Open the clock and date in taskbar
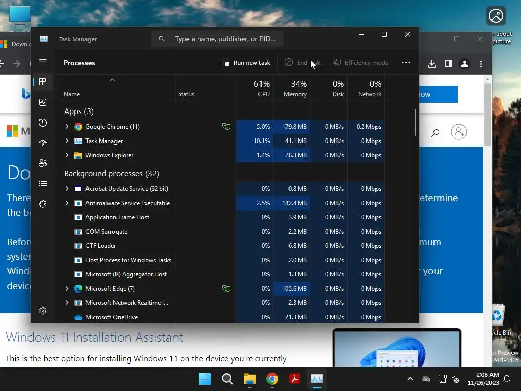Viewport: 521px width, 391px height. pyautogui.click(x=483, y=379)
